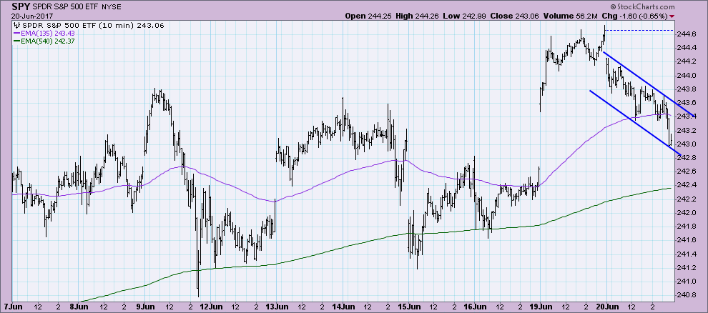Click the green EMA(540) legend line swatch
Screen dimensions: 708x313
point(16,41)
